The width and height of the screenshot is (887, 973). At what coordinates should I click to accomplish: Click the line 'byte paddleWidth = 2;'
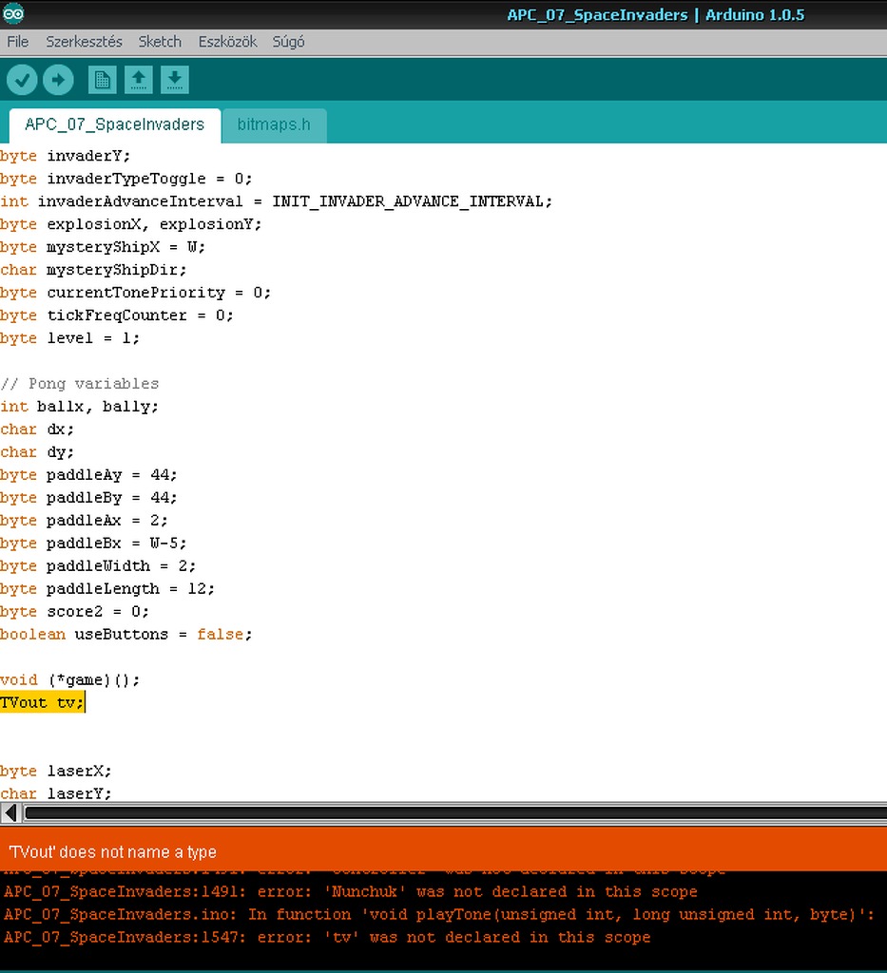98,566
